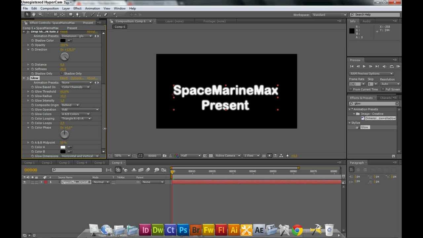Open Dreamweaver from the dock
The image size is (423, 238).
tap(158, 230)
